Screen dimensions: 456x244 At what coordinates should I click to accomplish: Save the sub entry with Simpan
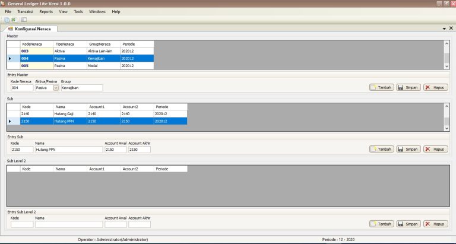(408, 149)
